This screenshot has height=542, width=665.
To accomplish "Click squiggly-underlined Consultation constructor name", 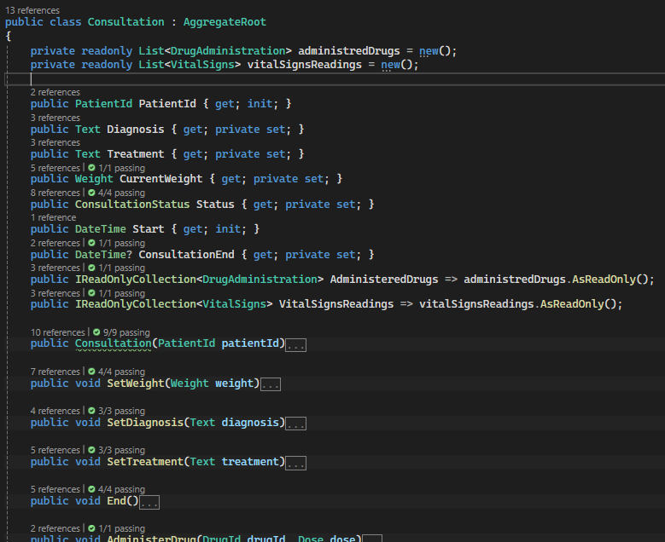I will [114, 343].
